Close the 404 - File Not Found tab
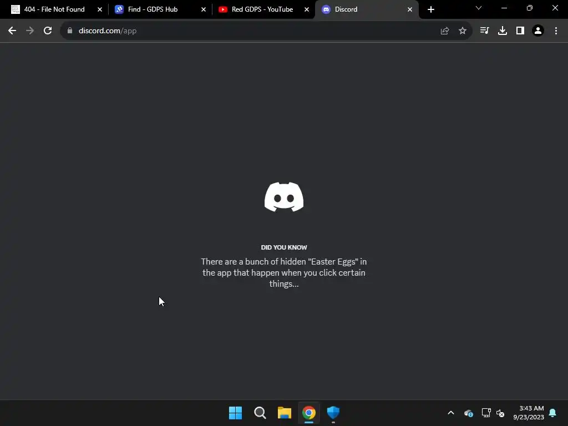This screenshot has height=426, width=568. [100, 9]
